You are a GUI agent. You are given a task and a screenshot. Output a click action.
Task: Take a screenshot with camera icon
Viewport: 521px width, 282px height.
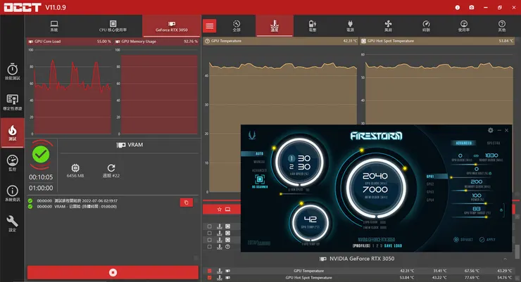pyautogui.click(x=472, y=7)
